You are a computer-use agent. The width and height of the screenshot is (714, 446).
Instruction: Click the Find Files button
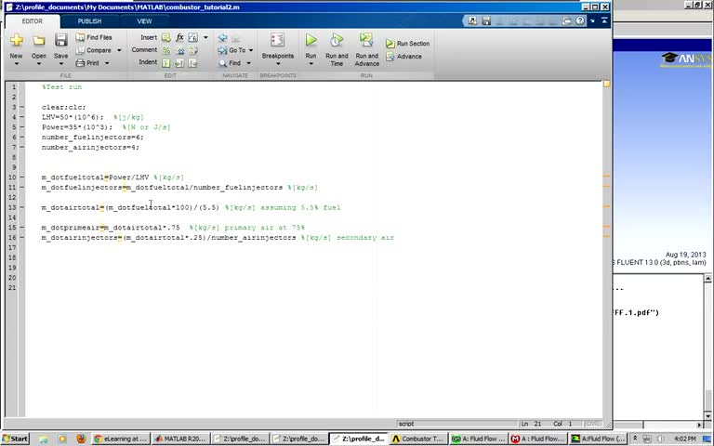94,37
